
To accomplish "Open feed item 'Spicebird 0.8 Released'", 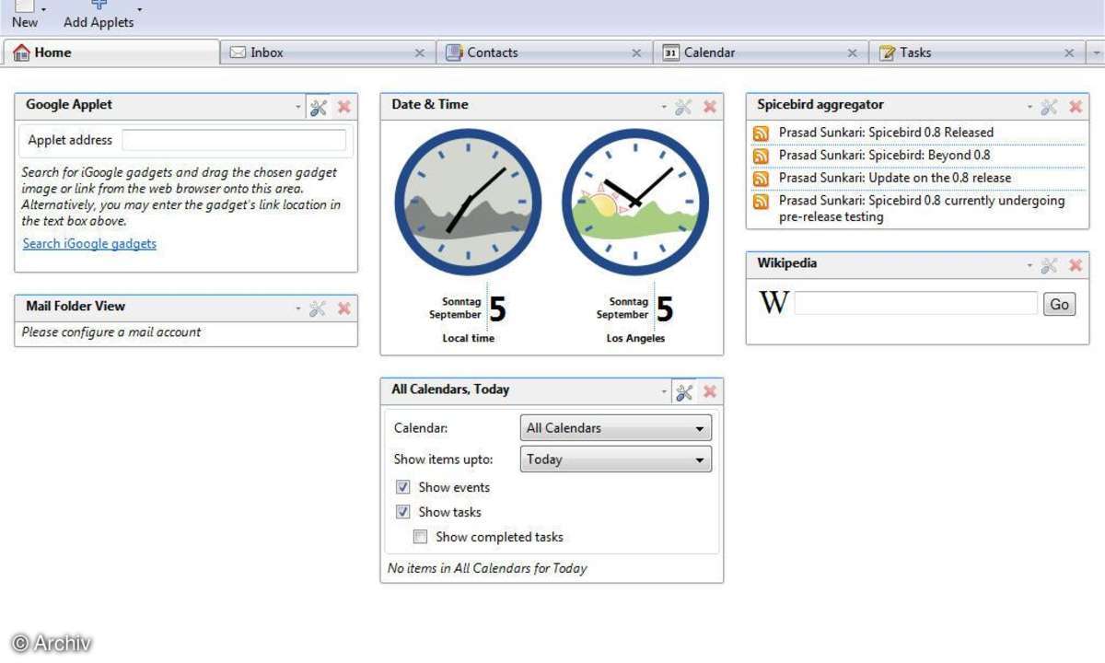I will (886, 132).
